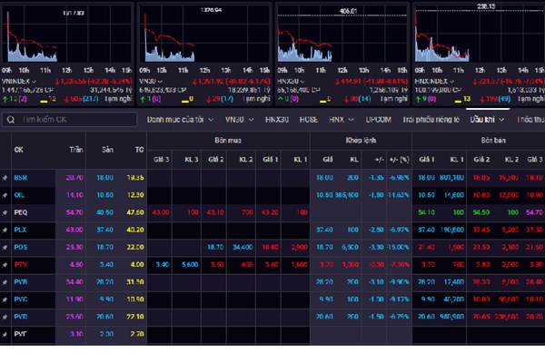Viewport: 545px width, 363px height.
Task: Click the pin icon beside PTV
Action: (5, 265)
